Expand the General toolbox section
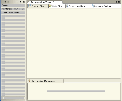The width and height of the screenshot is (122, 101). click(x=13, y=5)
